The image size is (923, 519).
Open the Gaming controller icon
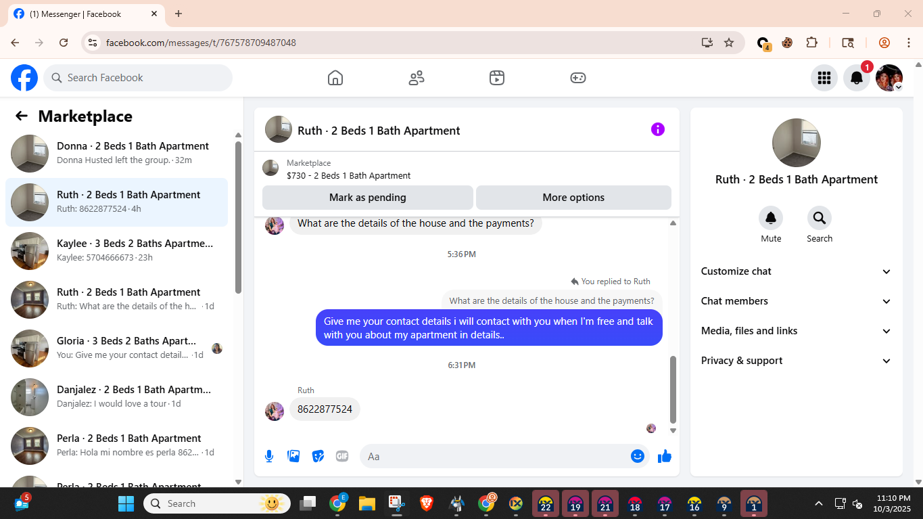tap(578, 78)
